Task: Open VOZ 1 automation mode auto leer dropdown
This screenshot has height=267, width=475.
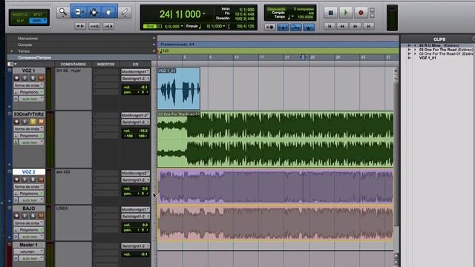Action: tap(31, 99)
